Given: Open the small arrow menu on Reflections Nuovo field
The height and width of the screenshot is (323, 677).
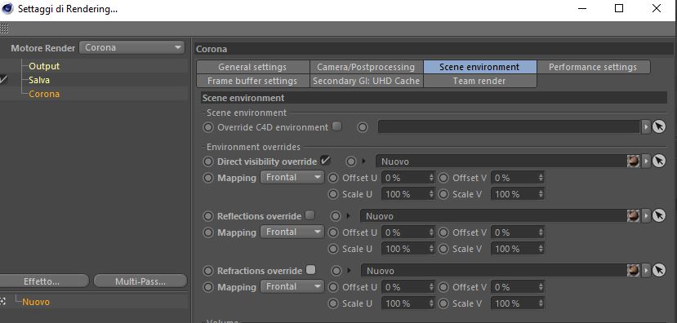Looking at the screenshot, I should pyautogui.click(x=646, y=215).
